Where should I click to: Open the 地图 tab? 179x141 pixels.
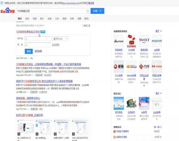coord(79,19)
